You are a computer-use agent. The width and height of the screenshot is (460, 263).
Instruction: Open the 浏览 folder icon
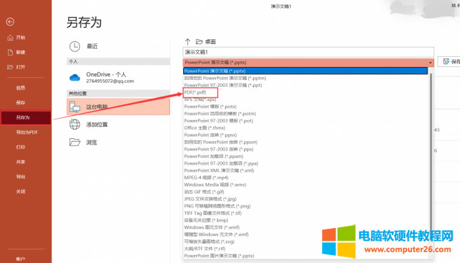click(x=74, y=142)
